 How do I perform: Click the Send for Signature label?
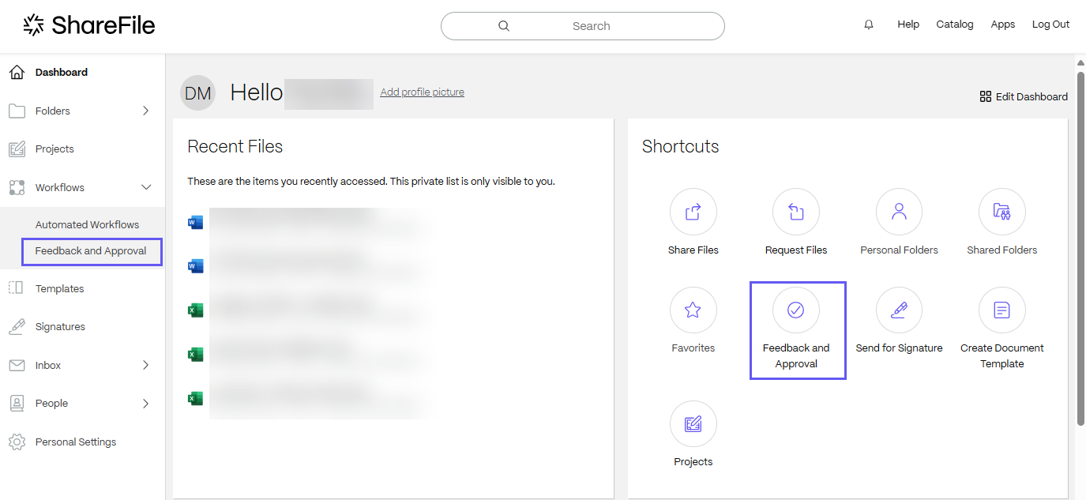[x=899, y=348]
